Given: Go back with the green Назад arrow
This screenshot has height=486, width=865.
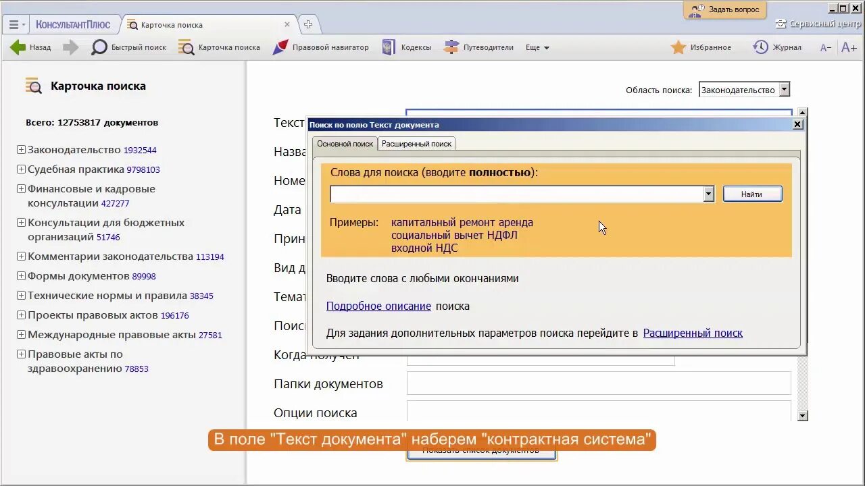Looking at the screenshot, I should 30,47.
